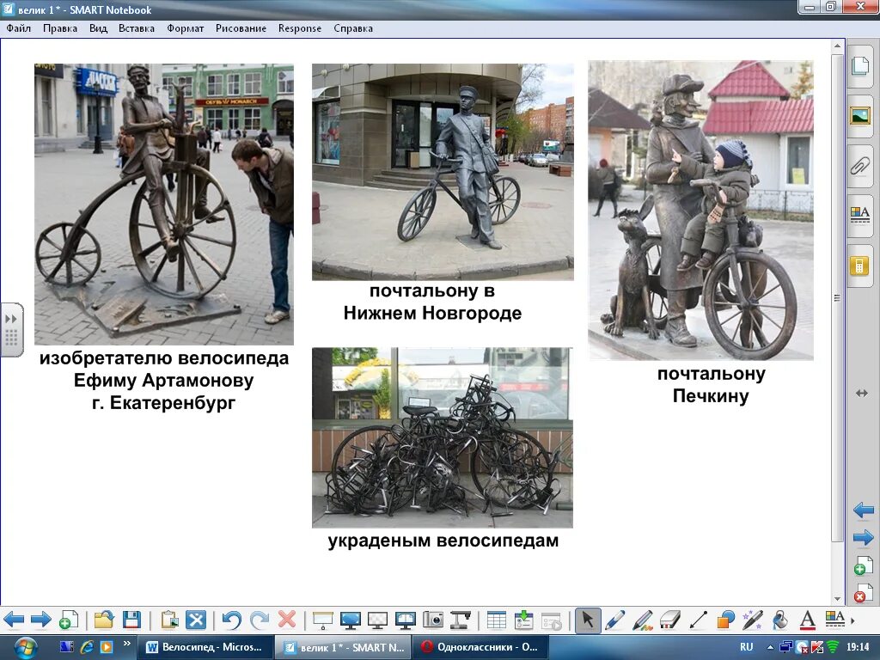880x660 pixels.
Task: Select the stolen bicycles sculpture photo
Action: tap(443, 437)
